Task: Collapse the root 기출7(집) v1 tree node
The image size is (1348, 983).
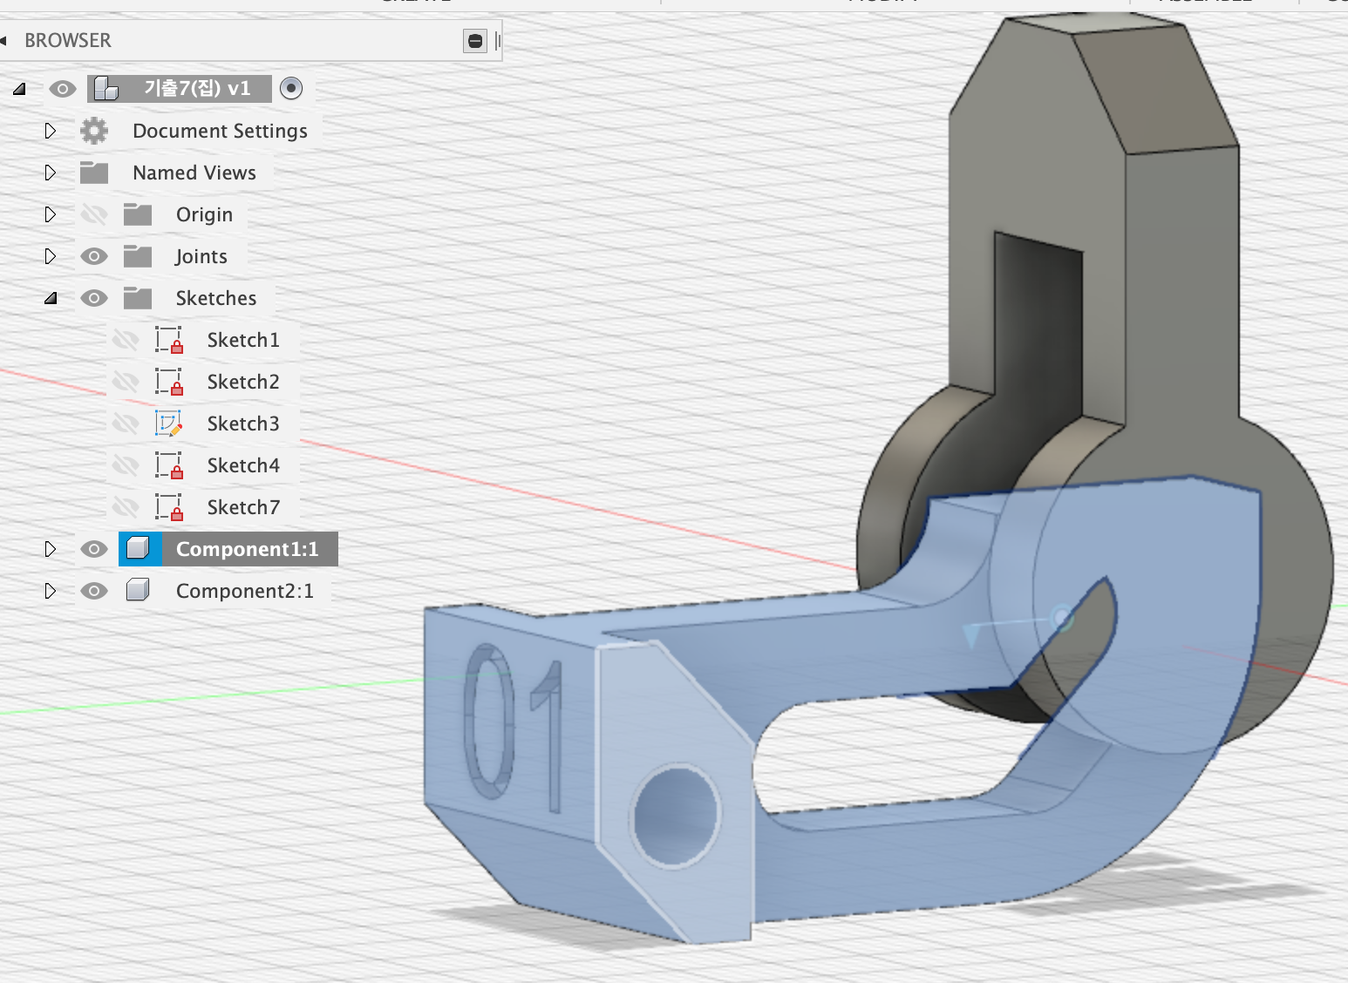Action: tap(19, 89)
